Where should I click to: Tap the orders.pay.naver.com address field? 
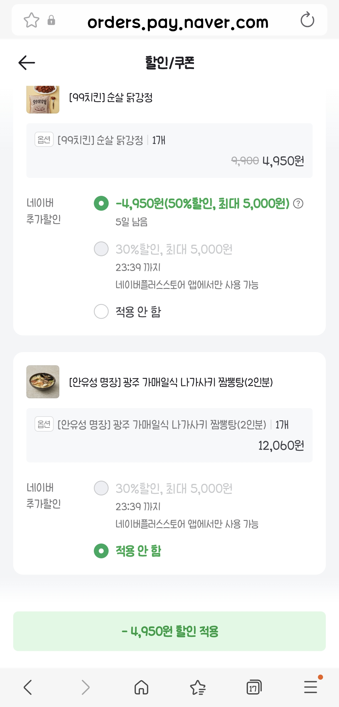click(178, 22)
